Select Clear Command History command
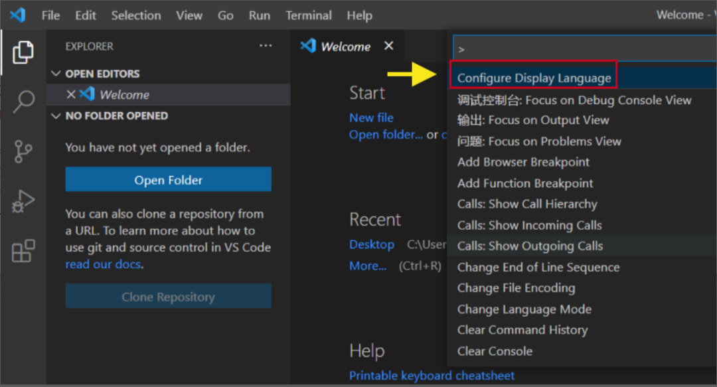The image size is (717, 387). pyautogui.click(x=582, y=330)
